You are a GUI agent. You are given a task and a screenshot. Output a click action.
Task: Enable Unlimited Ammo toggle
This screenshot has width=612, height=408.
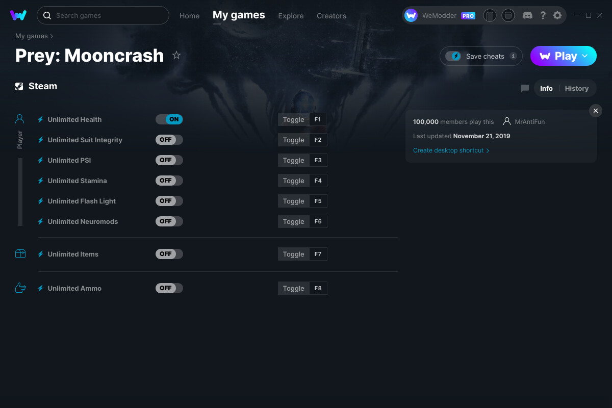(x=169, y=288)
